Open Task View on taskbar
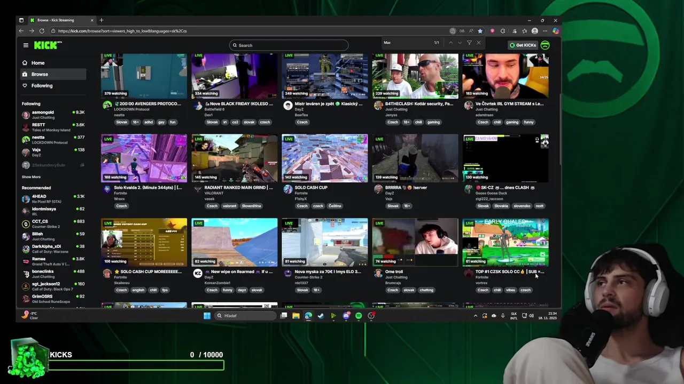Screen dimensions: 684x384 [x=284, y=316]
